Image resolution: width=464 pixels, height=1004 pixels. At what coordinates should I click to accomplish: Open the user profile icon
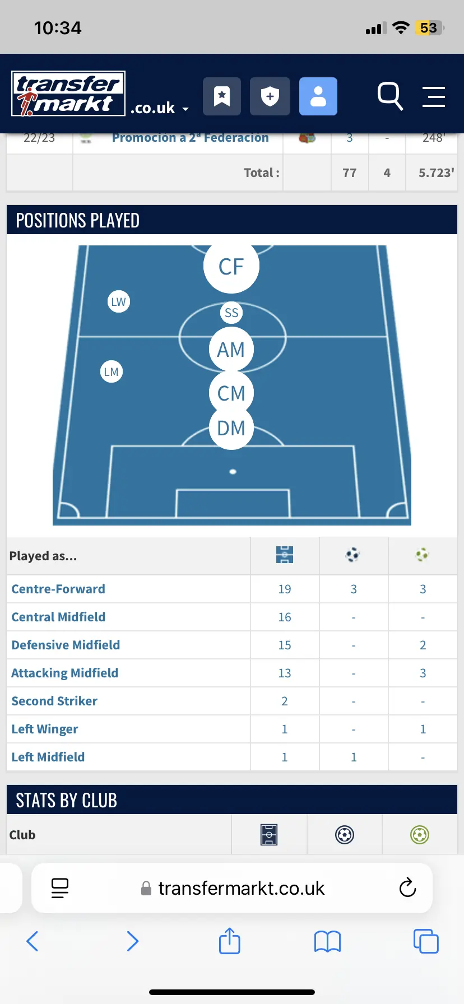[318, 96]
